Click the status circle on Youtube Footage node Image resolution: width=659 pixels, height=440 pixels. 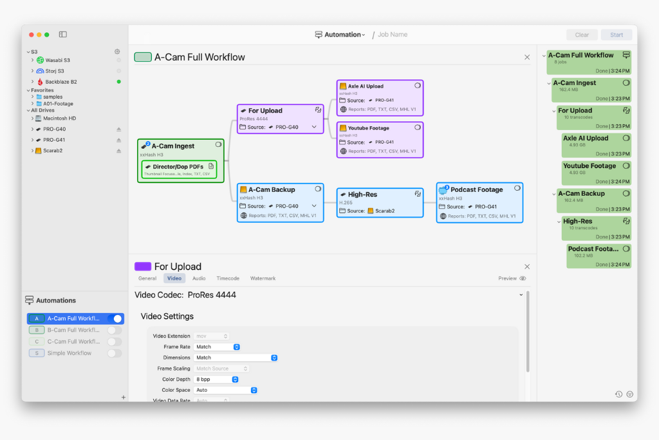(x=417, y=128)
